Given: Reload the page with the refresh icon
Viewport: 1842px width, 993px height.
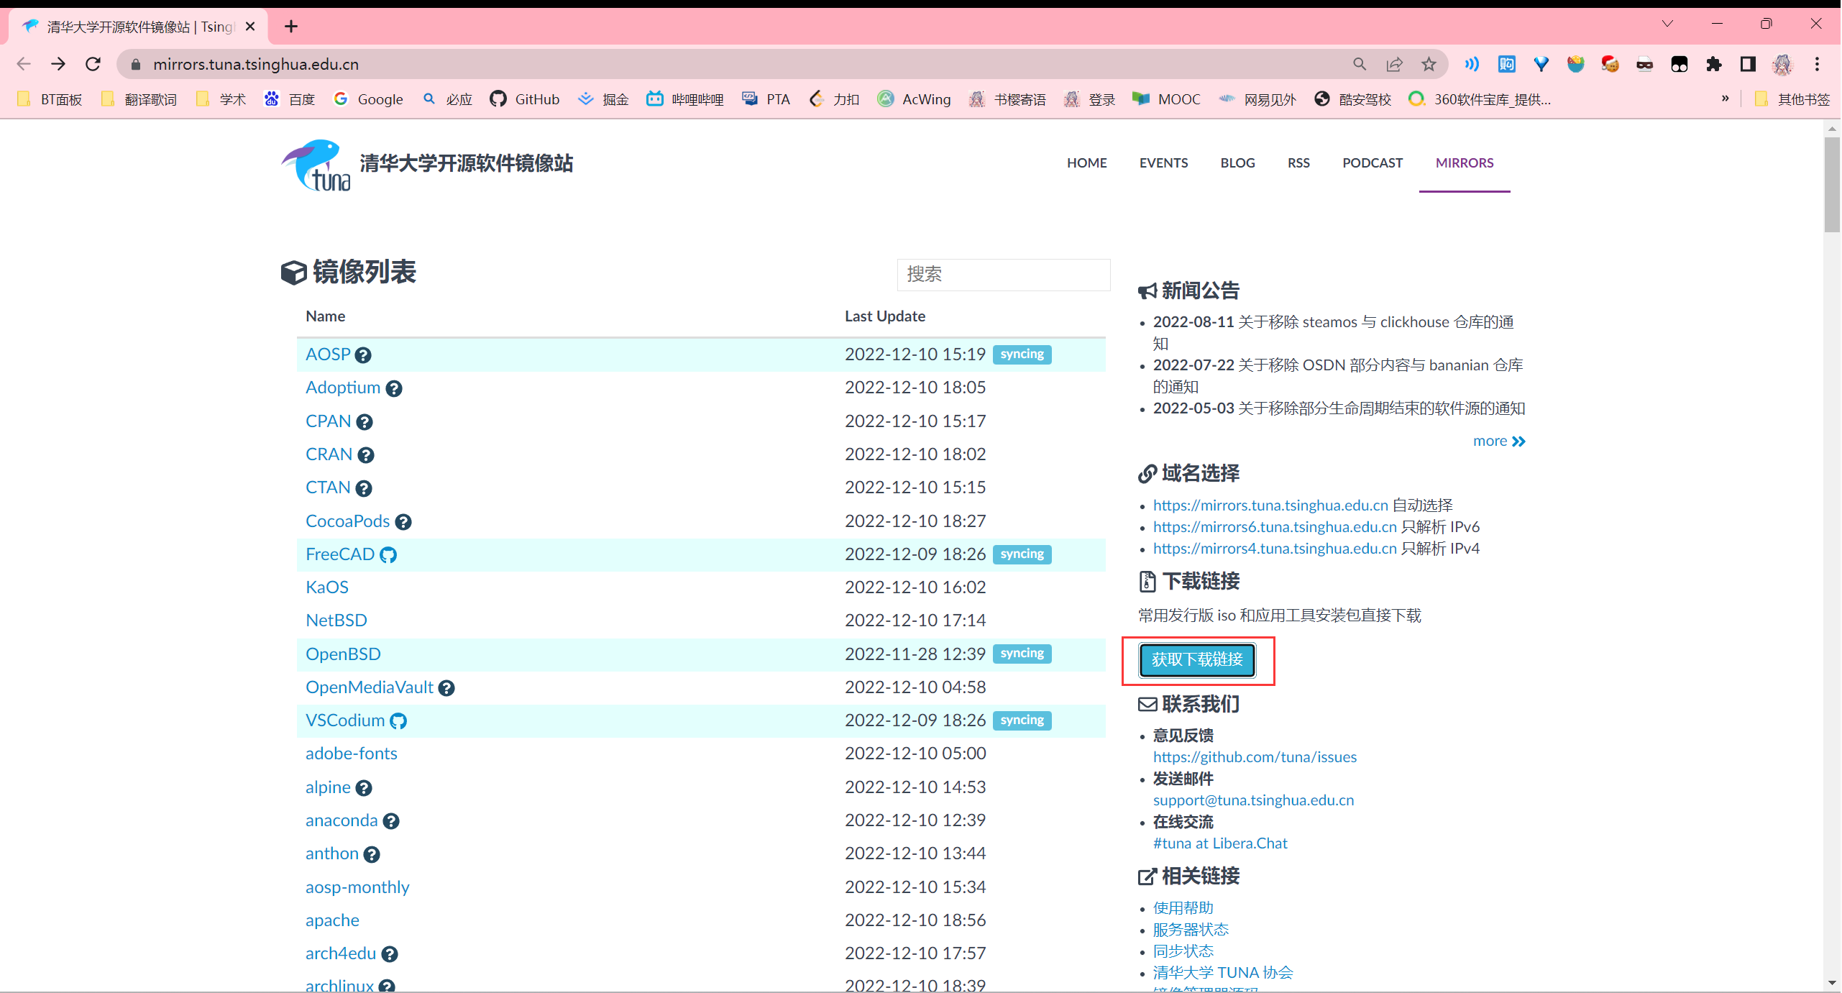Looking at the screenshot, I should click(93, 64).
